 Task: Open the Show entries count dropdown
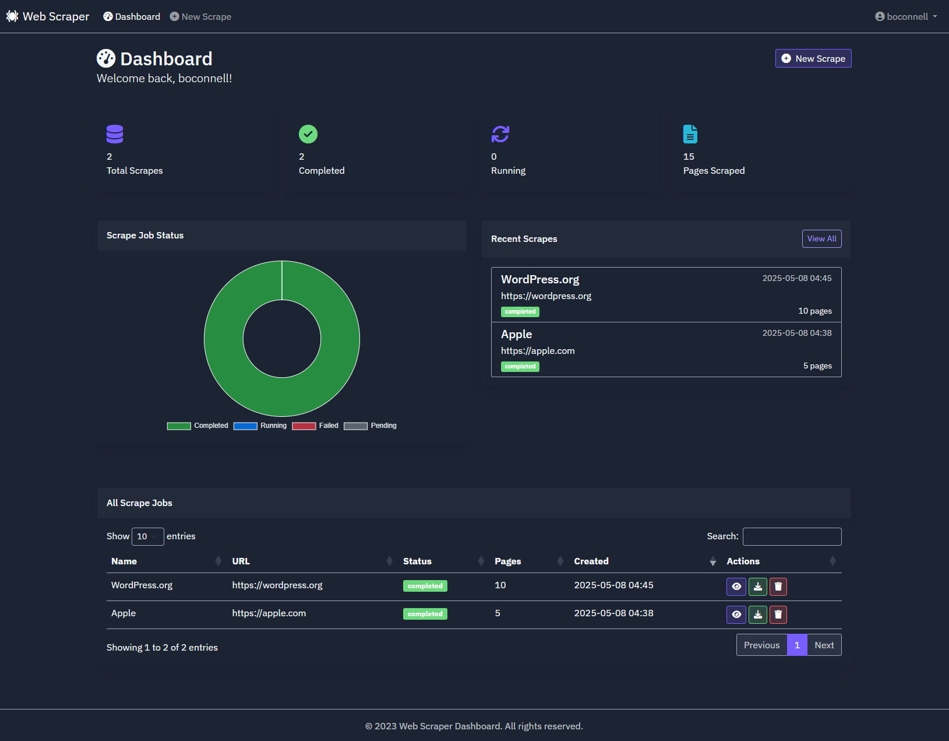(x=147, y=536)
